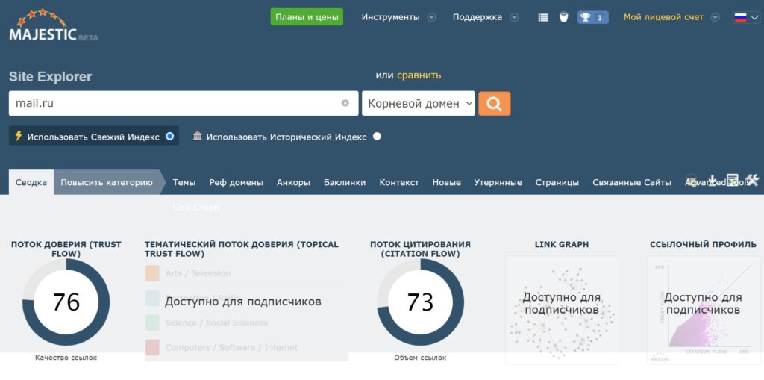This screenshot has width=764, height=380.
Task: Click the bucket icon in top bar
Action: 564,17
